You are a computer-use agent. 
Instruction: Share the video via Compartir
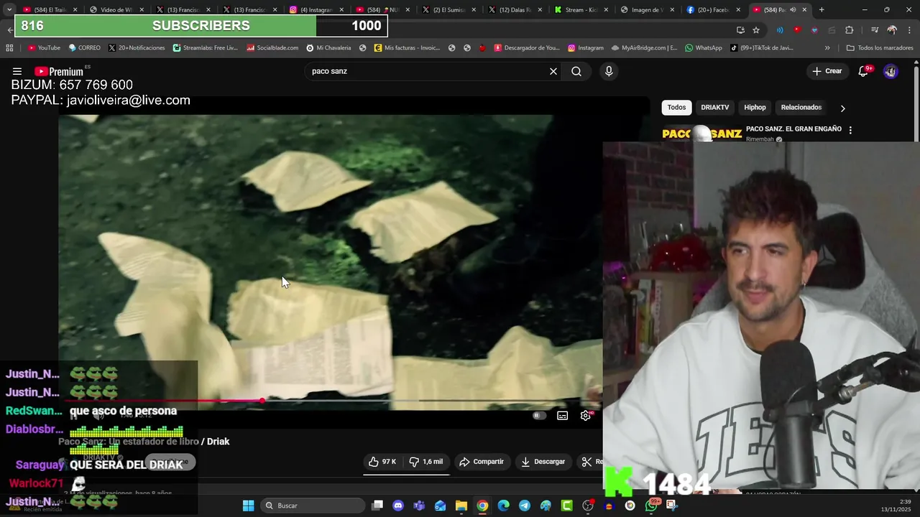pyautogui.click(x=482, y=462)
